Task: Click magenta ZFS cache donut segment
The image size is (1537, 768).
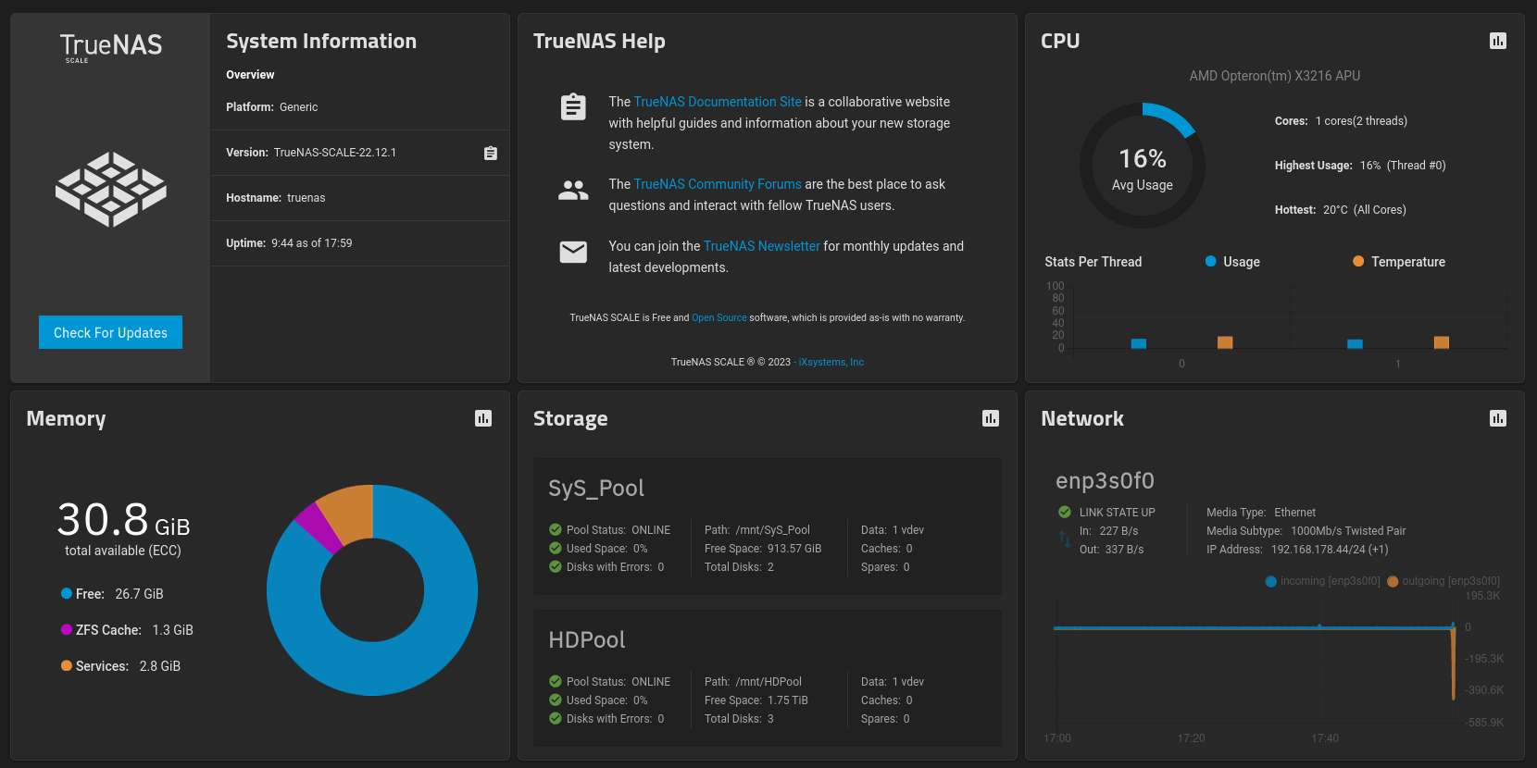Action: click(x=318, y=527)
